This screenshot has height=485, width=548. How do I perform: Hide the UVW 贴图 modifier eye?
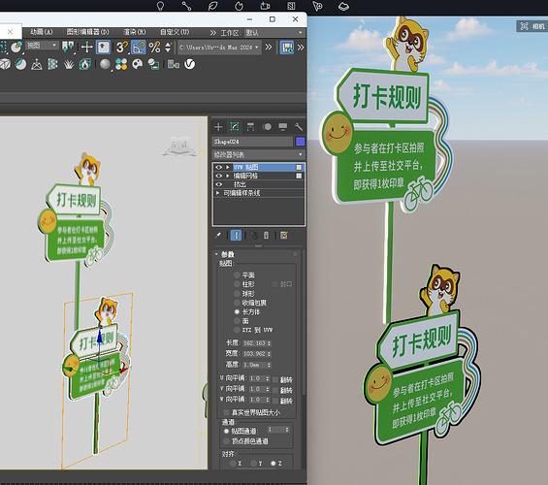coord(219,168)
